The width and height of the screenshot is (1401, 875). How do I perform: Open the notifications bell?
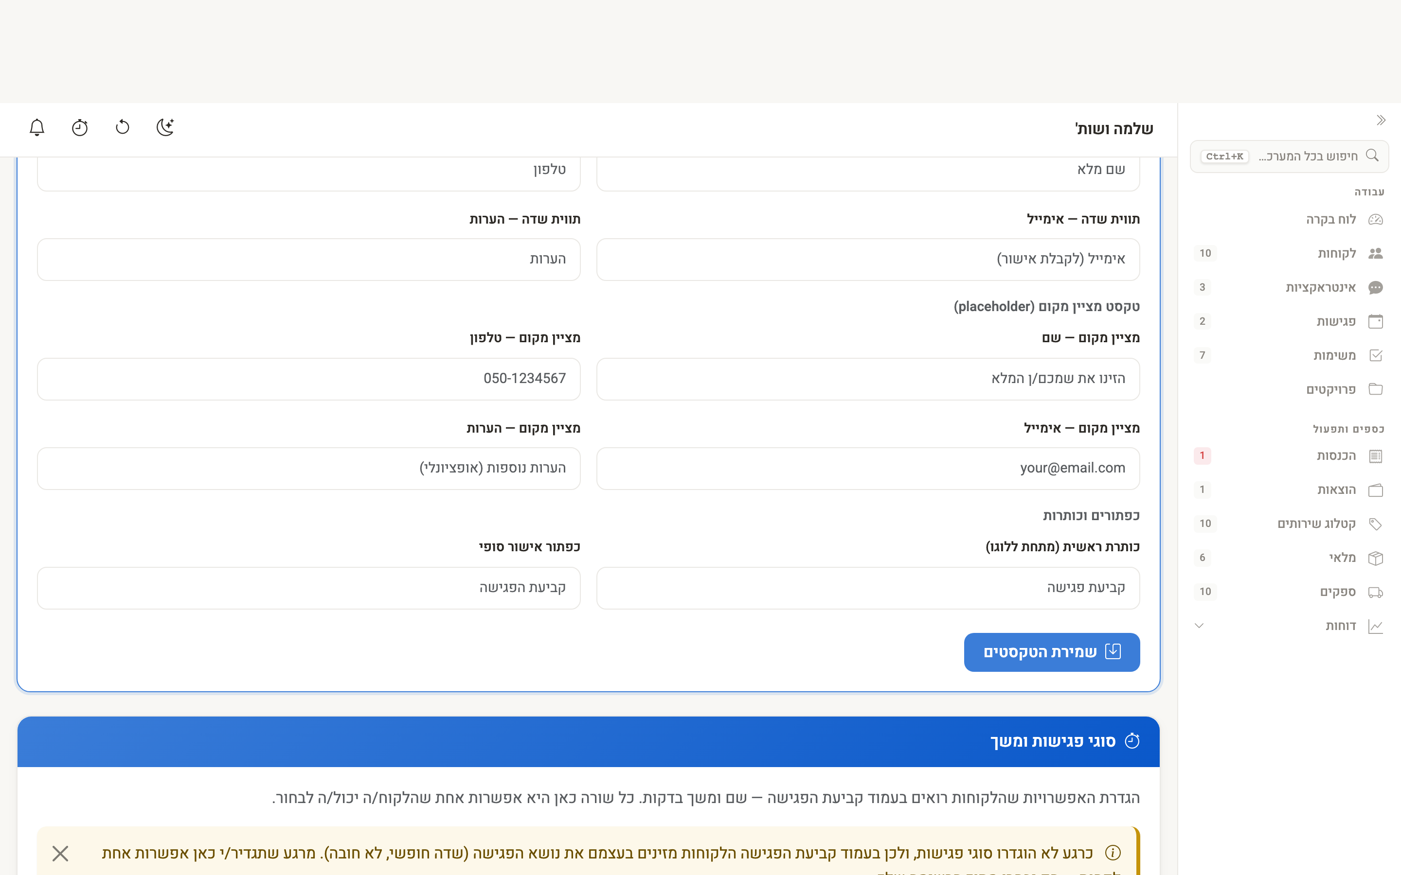click(x=37, y=127)
